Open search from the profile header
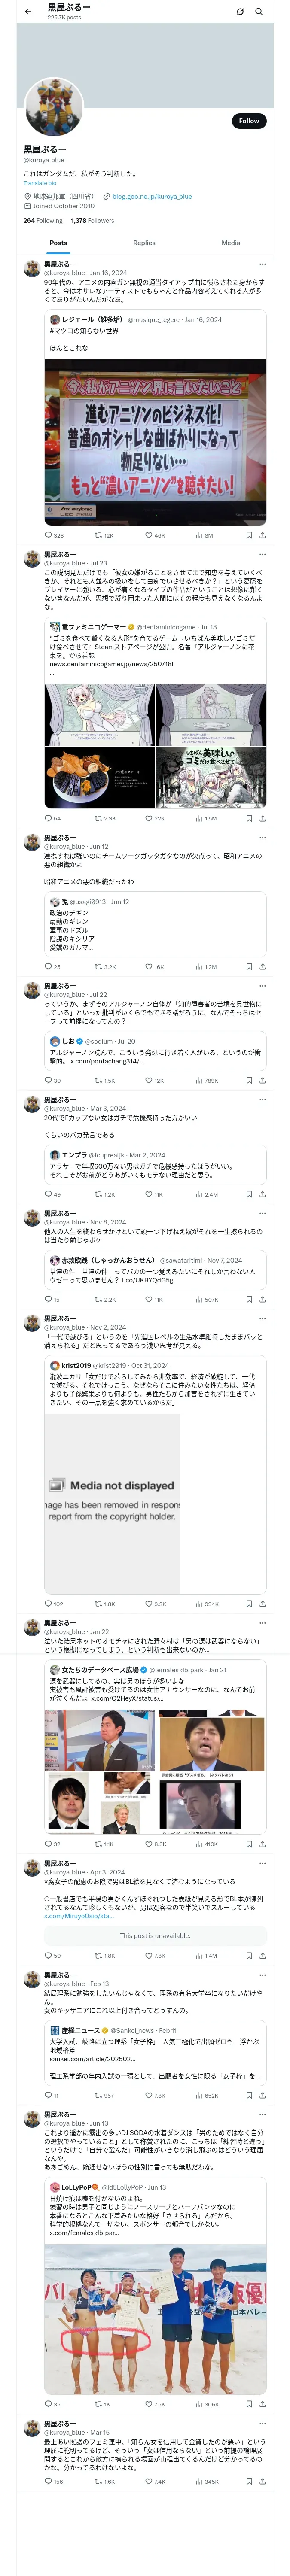The width and height of the screenshot is (290, 2576). [x=259, y=12]
